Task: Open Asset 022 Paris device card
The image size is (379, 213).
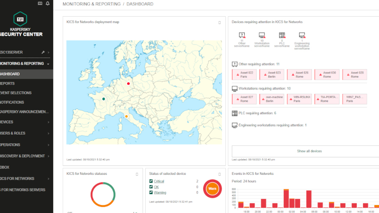Action: pyautogui.click(x=244, y=75)
